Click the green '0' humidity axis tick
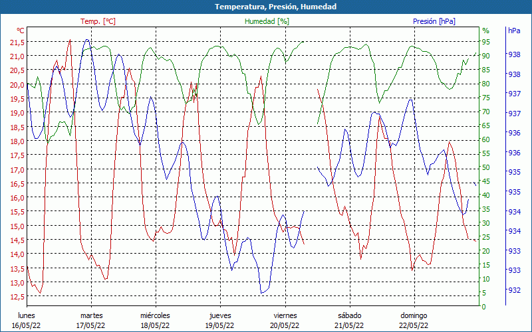This screenshot has height=332, width=532. pyautogui.click(x=484, y=307)
